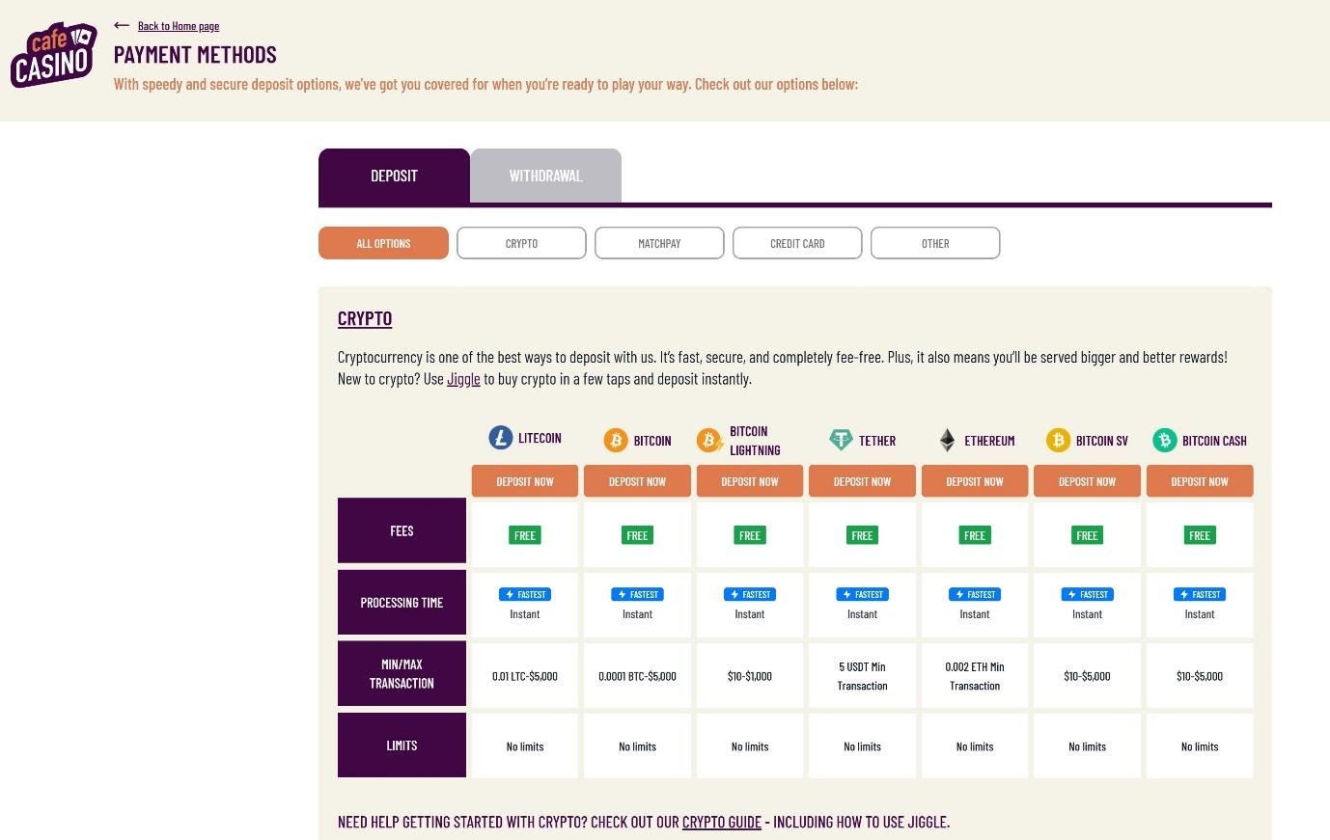Click the Cafe Casino logo
1330x840 pixels.
(54, 55)
